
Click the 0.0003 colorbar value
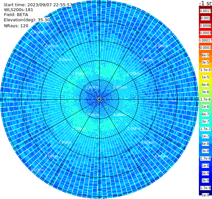(205, 33)
